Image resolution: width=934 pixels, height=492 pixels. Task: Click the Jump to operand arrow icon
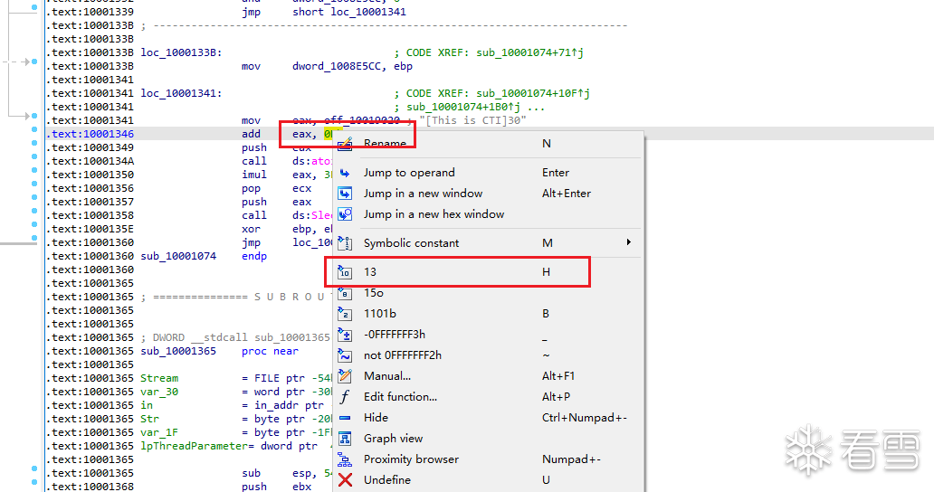tap(345, 173)
